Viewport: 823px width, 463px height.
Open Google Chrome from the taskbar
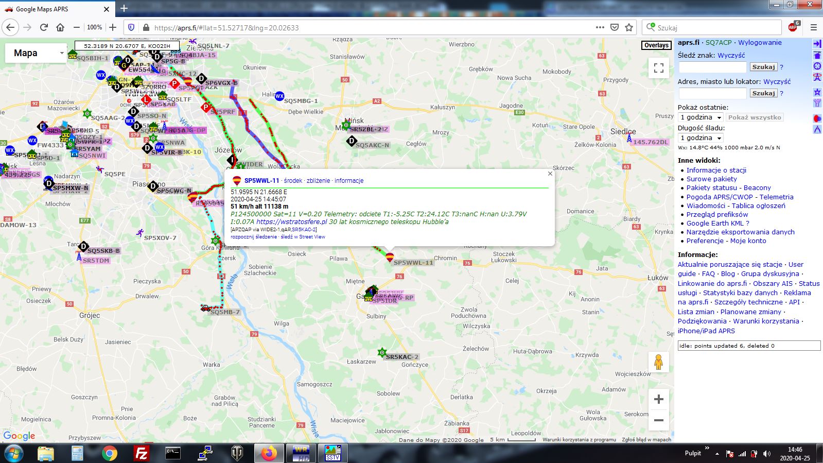pyautogui.click(x=109, y=453)
